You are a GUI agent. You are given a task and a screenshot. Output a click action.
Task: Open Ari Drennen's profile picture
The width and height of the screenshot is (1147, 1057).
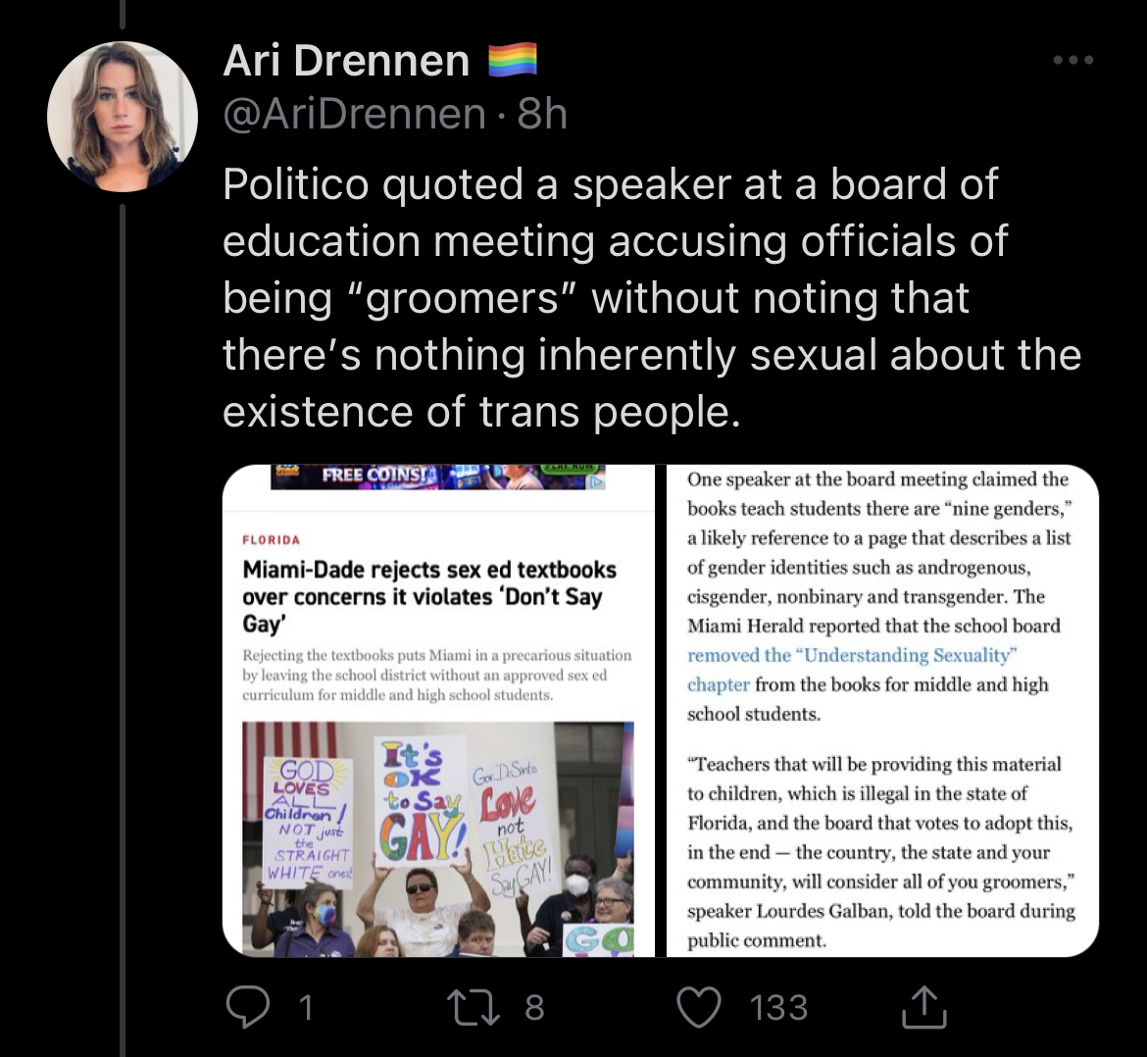123,117
